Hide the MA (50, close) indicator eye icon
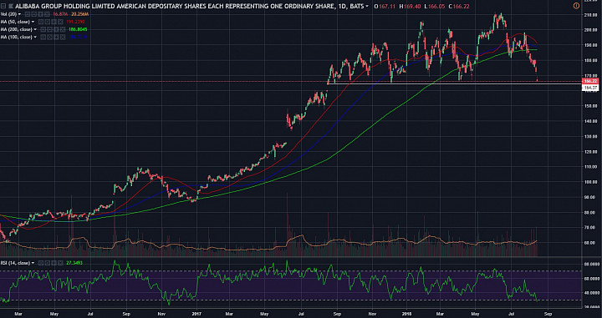This screenshot has height=318, width=602. 41,22
